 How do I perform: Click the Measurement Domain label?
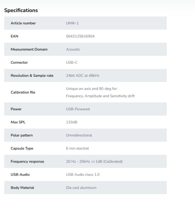[x=29, y=49]
